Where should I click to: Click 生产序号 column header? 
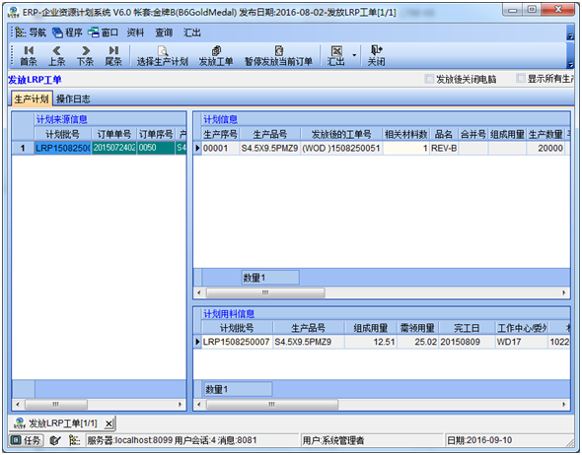(220, 134)
